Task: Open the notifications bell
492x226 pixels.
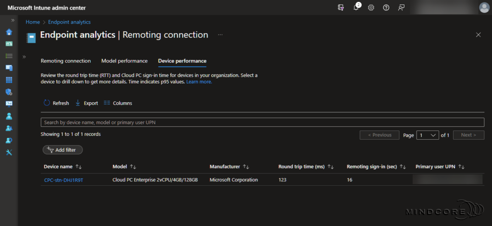Action: point(356,8)
